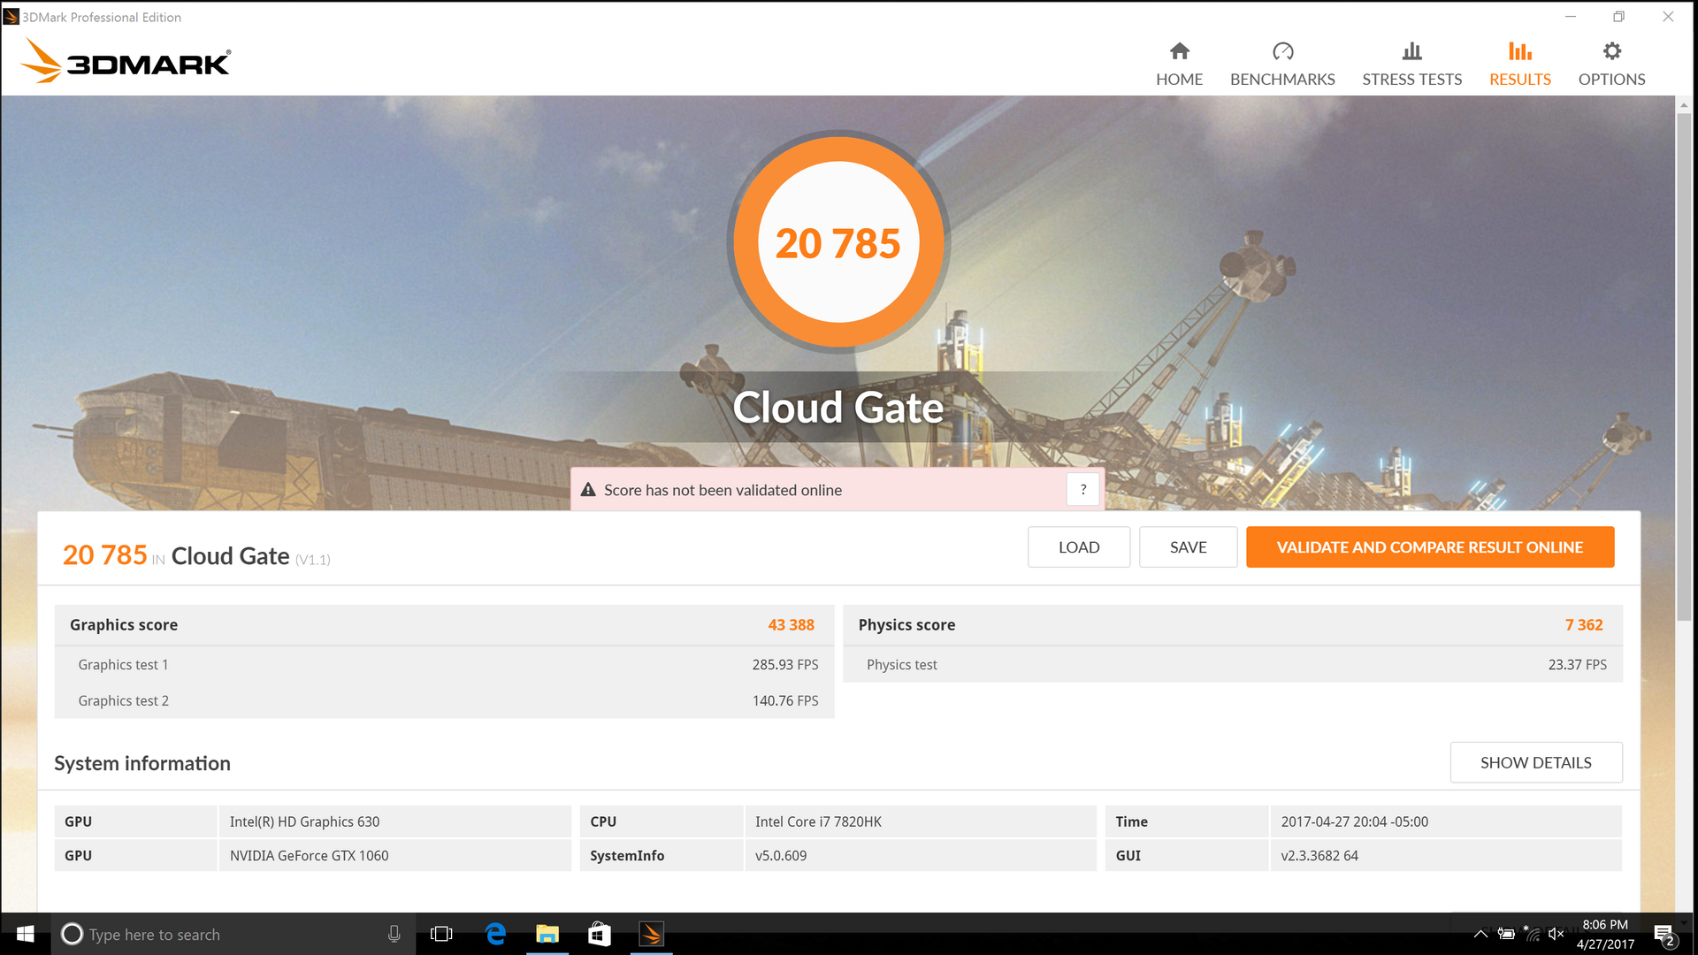This screenshot has height=955, width=1698.
Task: Click the Cortana microphone icon
Action: click(x=394, y=934)
